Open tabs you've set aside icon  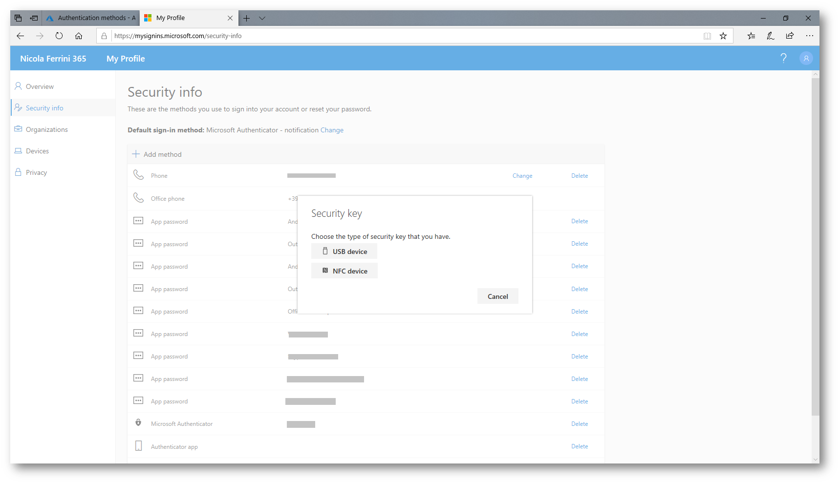pyautogui.click(x=18, y=18)
